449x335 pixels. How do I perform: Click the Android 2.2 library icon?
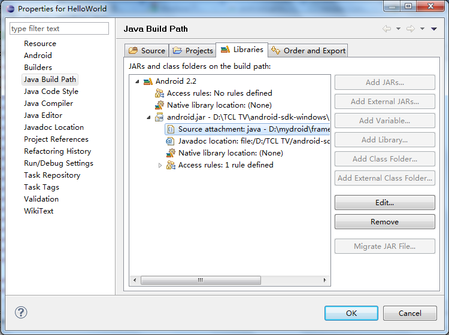[x=148, y=81]
